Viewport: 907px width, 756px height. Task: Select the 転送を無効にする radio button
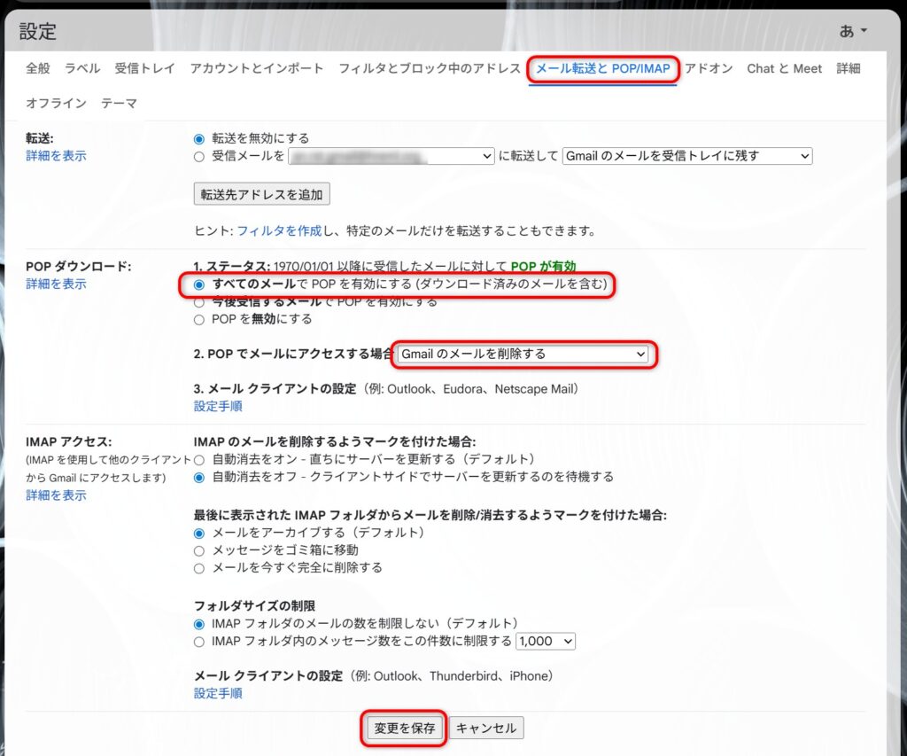[199, 139]
